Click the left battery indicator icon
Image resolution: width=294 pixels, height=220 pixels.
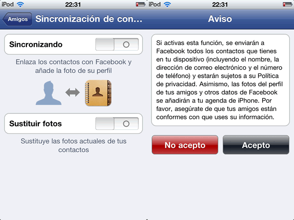point(141,4)
